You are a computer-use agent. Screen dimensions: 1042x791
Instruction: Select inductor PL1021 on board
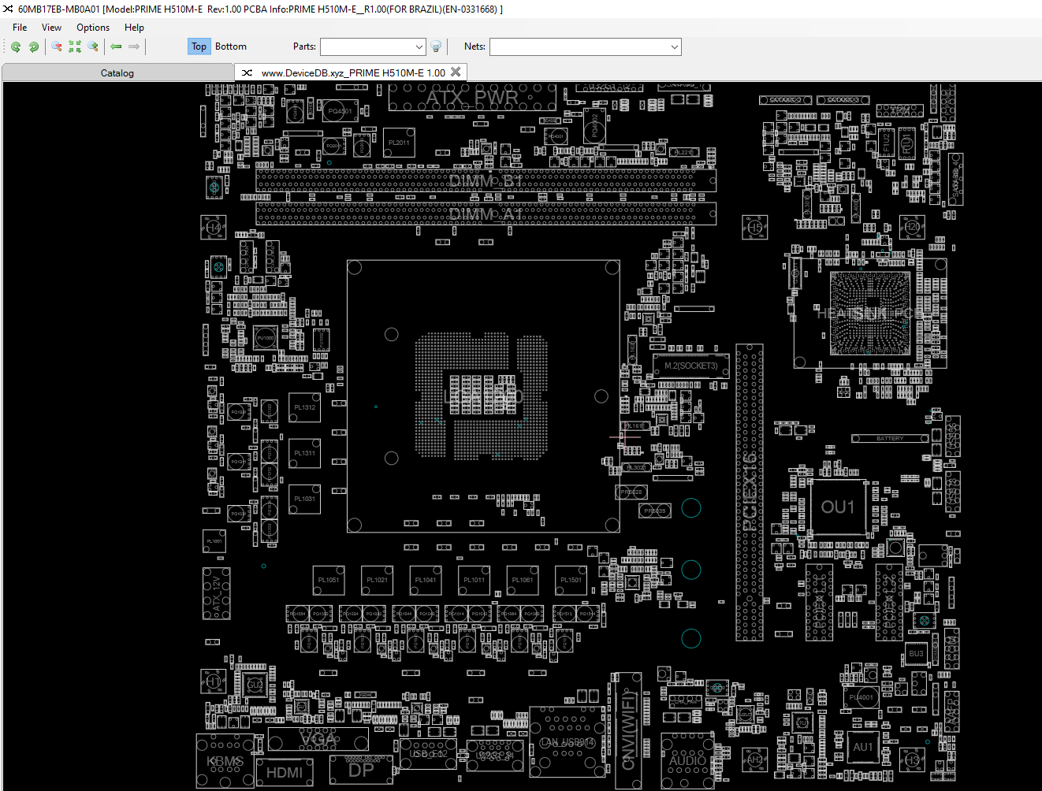377,580
